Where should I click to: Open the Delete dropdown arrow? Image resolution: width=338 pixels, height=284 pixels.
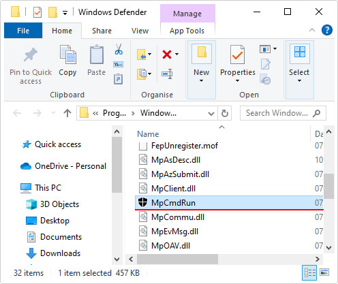tap(177, 54)
